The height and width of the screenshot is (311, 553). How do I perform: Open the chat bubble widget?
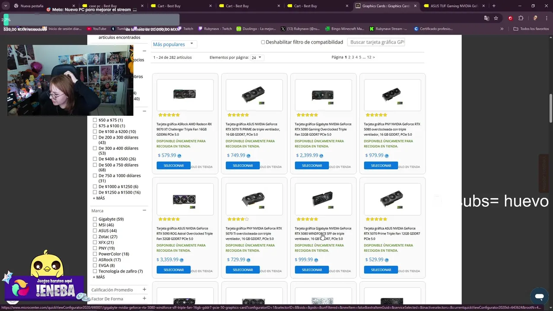tap(539, 297)
